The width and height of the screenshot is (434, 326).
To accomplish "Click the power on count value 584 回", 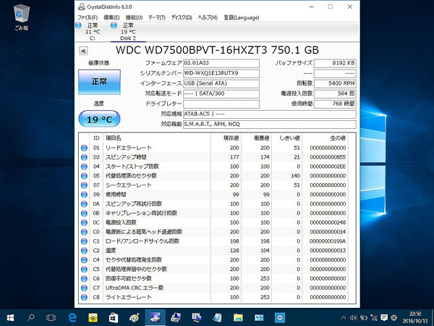I will pos(335,93).
